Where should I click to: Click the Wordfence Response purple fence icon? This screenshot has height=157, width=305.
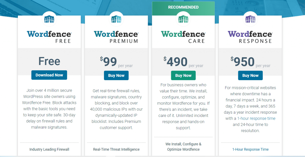250,20
